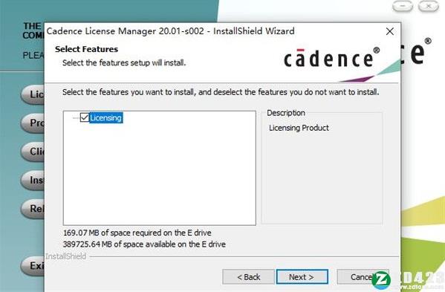The width and height of the screenshot is (445, 292).
Task: Cancel the InstallShield Wizard
Action: [363, 276]
